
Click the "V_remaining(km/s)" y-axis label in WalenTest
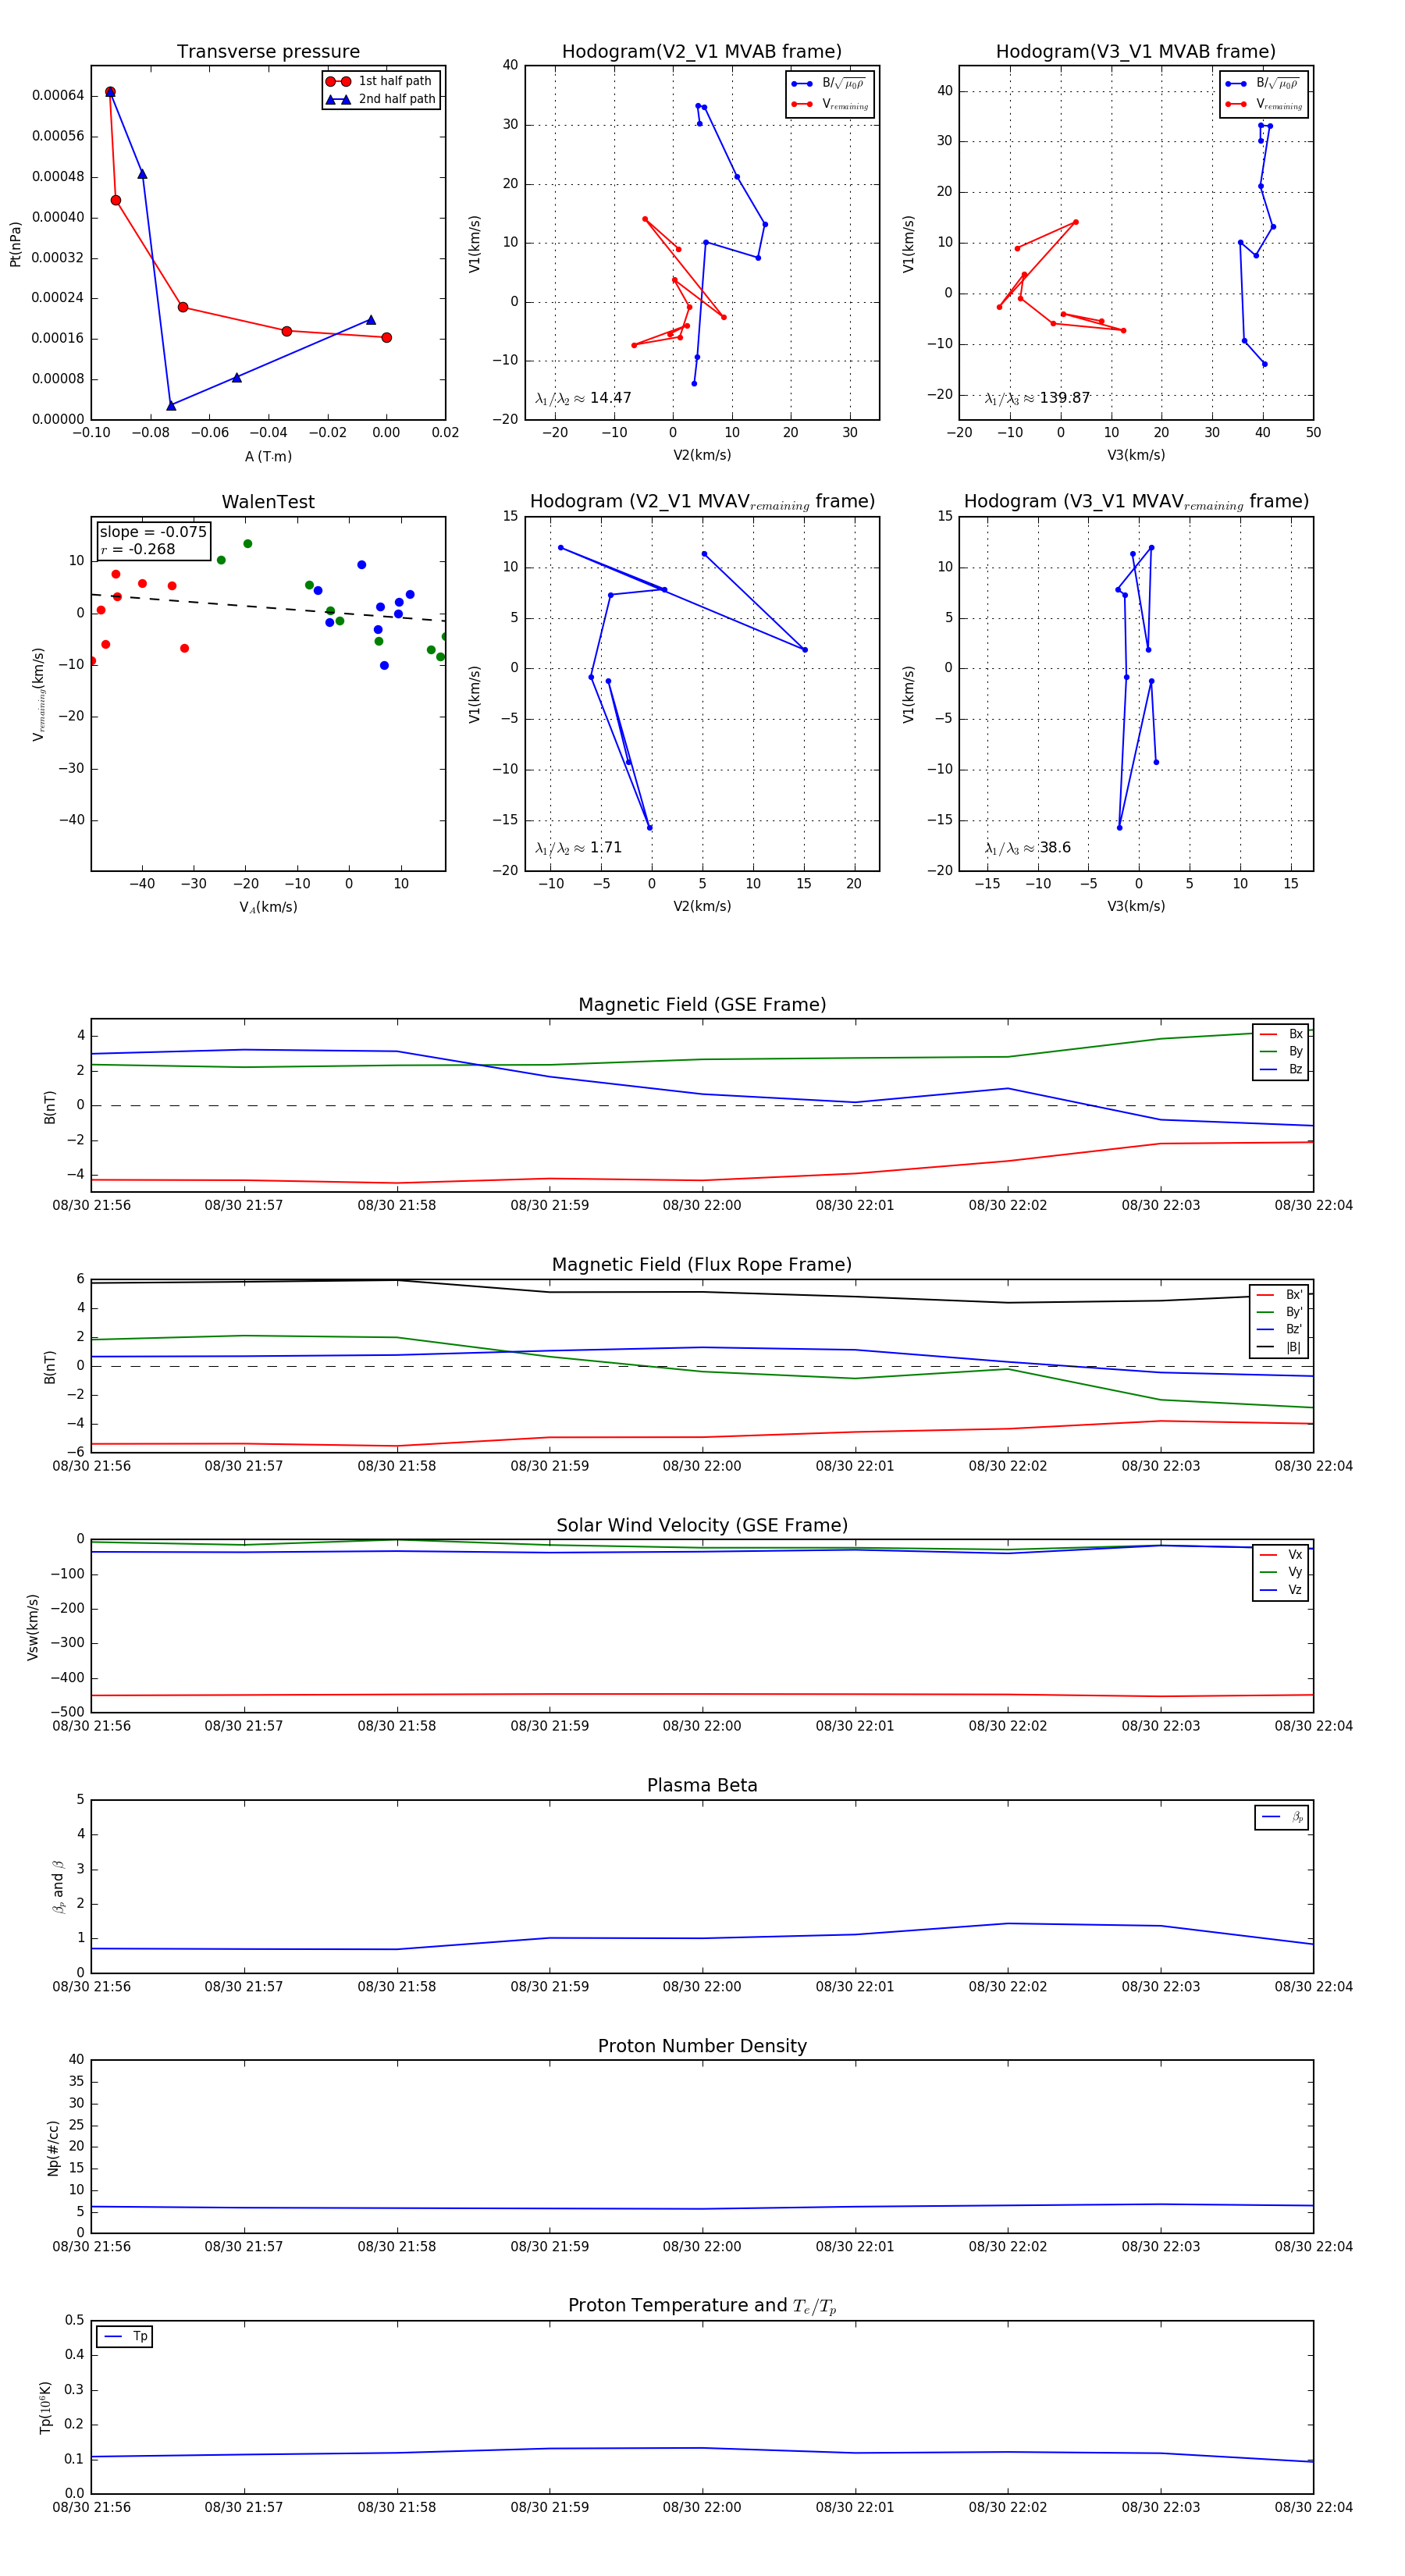pos(39,694)
